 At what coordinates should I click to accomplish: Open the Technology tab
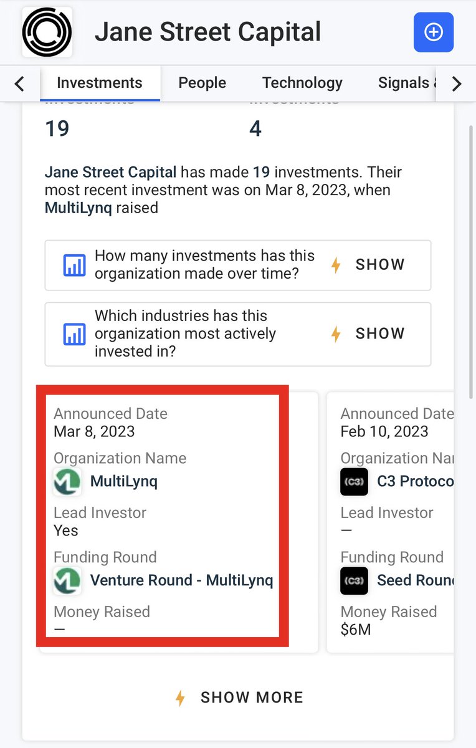point(302,83)
